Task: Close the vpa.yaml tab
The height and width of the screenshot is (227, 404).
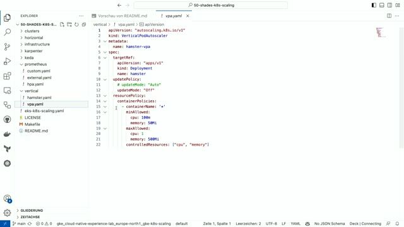Action: point(187,16)
